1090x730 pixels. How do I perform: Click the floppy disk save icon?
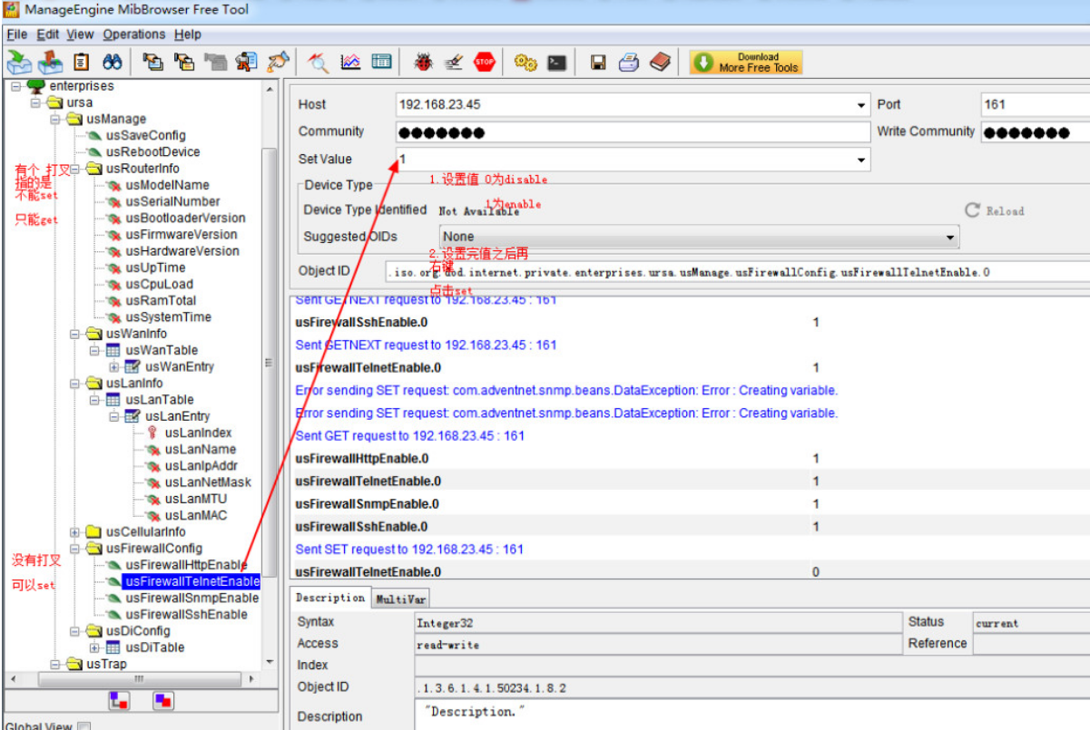pyautogui.click(x=598, y=63)
